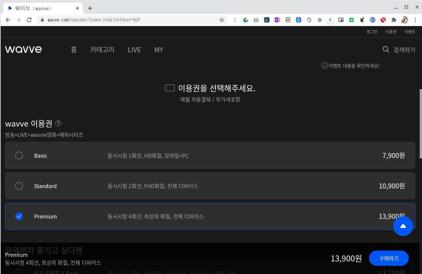Image resolution: width=422 pixels, height=274 pixels.
Task: Select the Standard plan radio button
Action: [19, 186]
